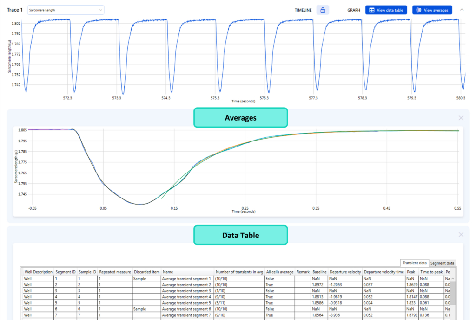Image resolution: width=476 pixels, height=320 pixels.
Task: Click the table grid icon in View data table
Action: click(372, 10)
